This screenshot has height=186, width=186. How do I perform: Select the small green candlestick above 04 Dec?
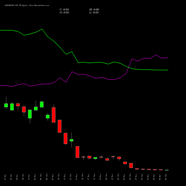point(167,170)
